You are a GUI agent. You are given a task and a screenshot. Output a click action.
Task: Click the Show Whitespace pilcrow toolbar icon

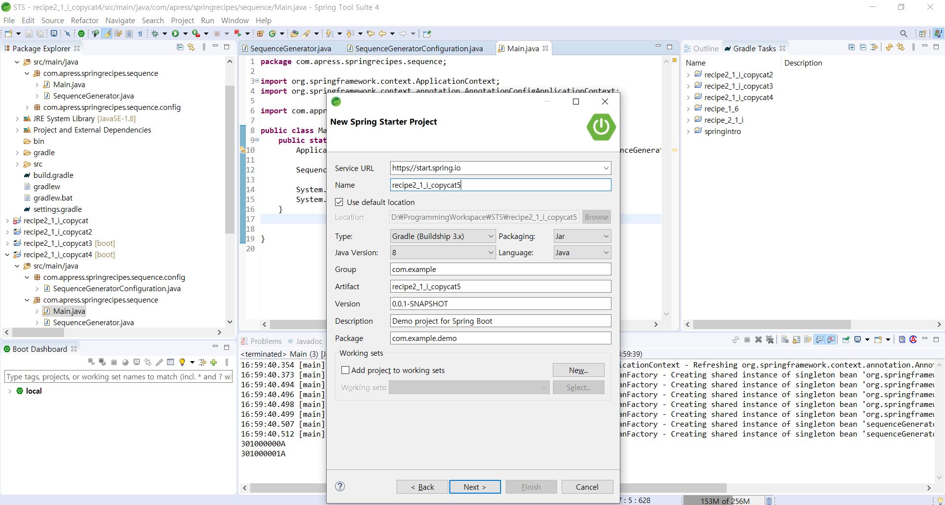(x=140, y=34)
